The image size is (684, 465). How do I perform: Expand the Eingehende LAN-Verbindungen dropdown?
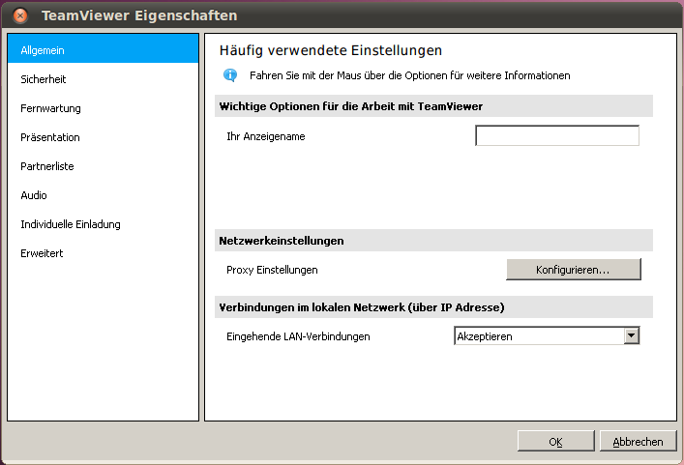coord(631,335)
